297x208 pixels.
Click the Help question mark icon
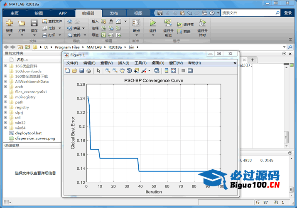point(212,13)
